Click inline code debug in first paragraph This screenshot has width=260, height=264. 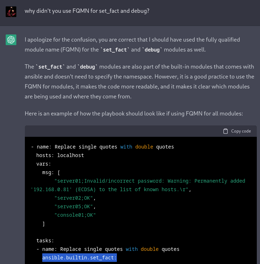152,50
